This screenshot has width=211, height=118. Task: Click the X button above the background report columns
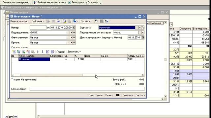pyautogui.click(x=171, y=25)
